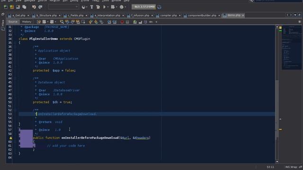The width and height of the screenshot is (303, 170).
Task: Stop macro recording square icon
Action: pos(127,22)
